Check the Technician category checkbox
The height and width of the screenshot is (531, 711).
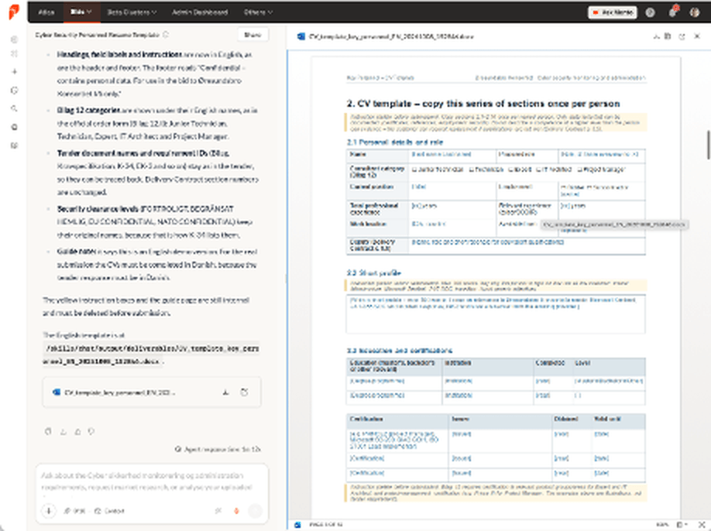point(472,170)
